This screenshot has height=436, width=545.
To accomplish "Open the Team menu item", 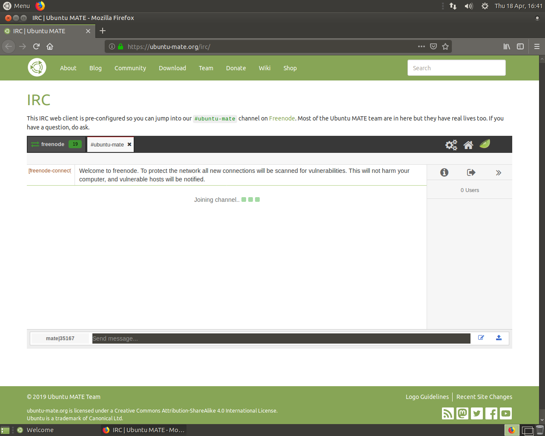I will [x=206, y=68].
